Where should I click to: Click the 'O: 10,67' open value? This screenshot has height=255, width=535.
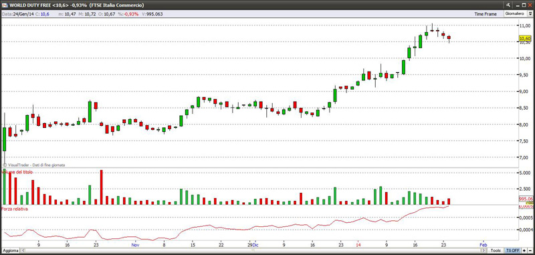coord(107,14)
